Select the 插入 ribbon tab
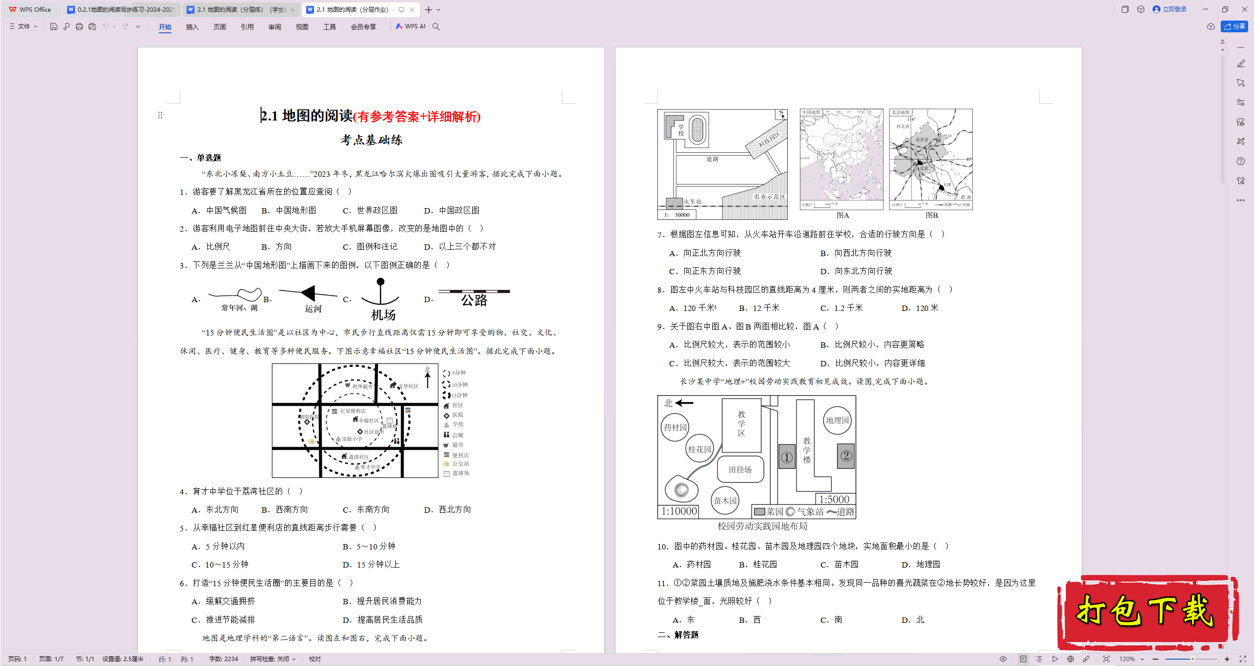The width and height of the screenshot is (1254, 666). 193,27
